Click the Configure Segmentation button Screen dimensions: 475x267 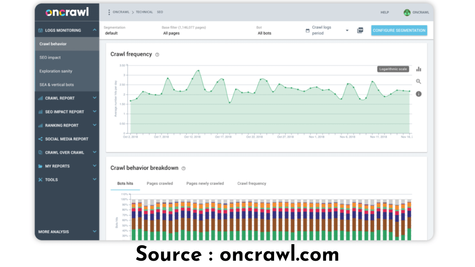(x=399, y=30)
